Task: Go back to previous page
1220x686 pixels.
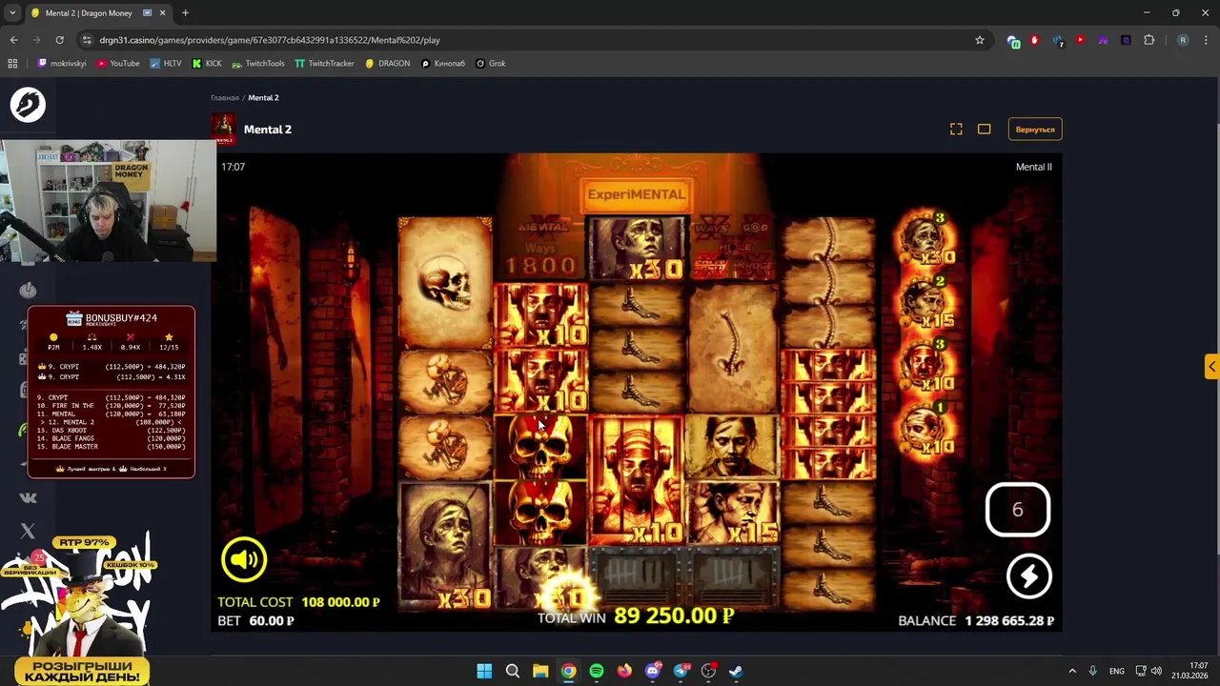Action: [13, 40]
